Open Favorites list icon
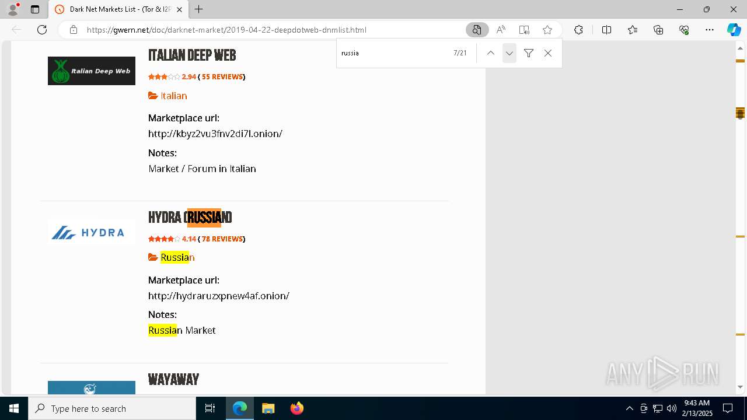747x420 pixels. 633,30
